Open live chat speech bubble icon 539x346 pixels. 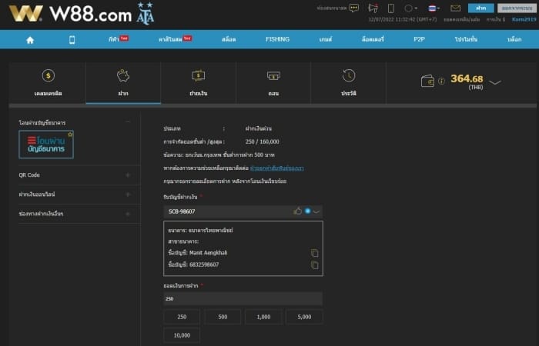(353, 8)
